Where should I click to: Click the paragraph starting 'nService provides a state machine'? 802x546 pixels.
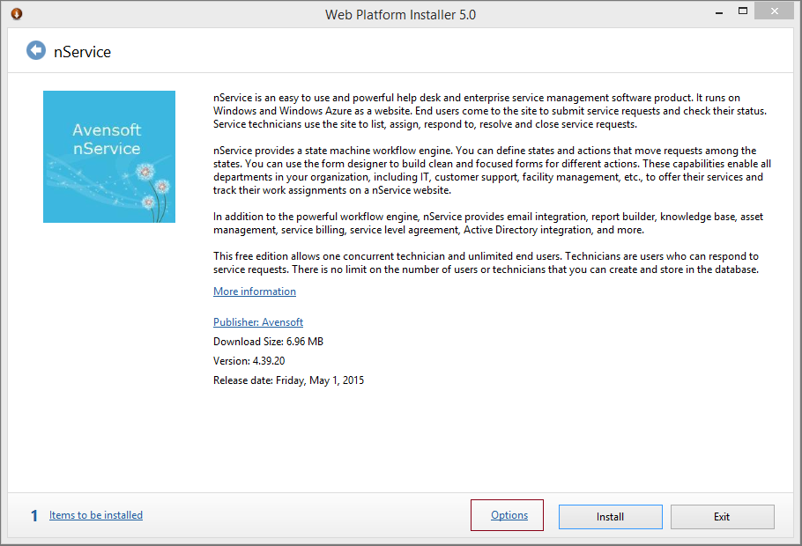(x=492, y=170)
